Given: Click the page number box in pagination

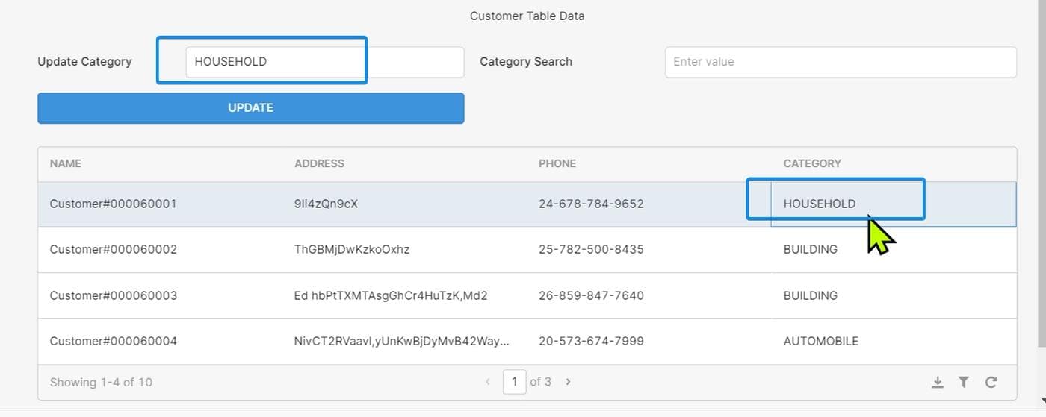Looking at the screenshot, I should [514, 382].
